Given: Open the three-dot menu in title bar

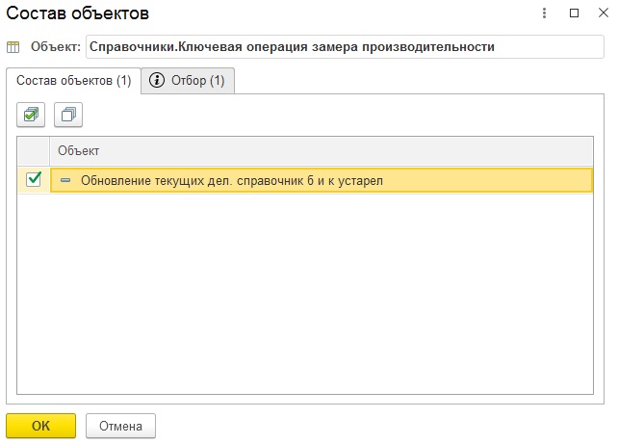Looking at the screenshot, I should tap(545, 13).
